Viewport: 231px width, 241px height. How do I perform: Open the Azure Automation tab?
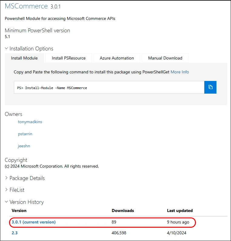coord(117,58)
